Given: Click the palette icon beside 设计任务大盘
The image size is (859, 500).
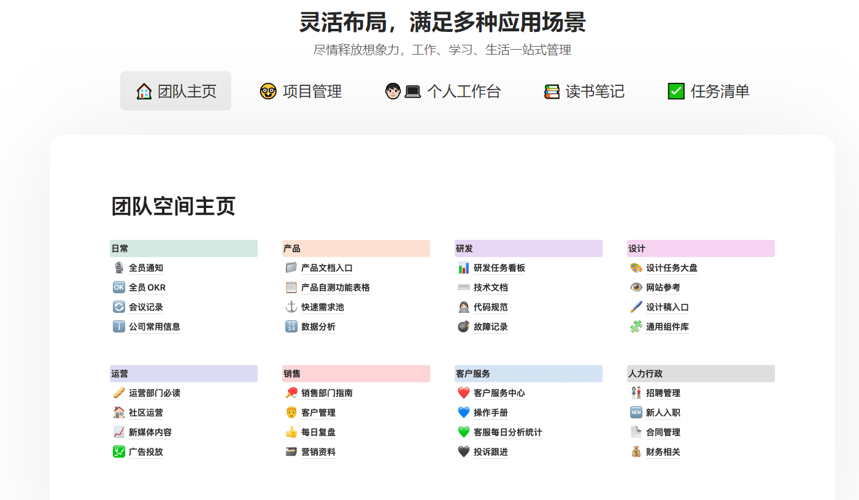Looking at the screenshot, I should click(636, 268).
